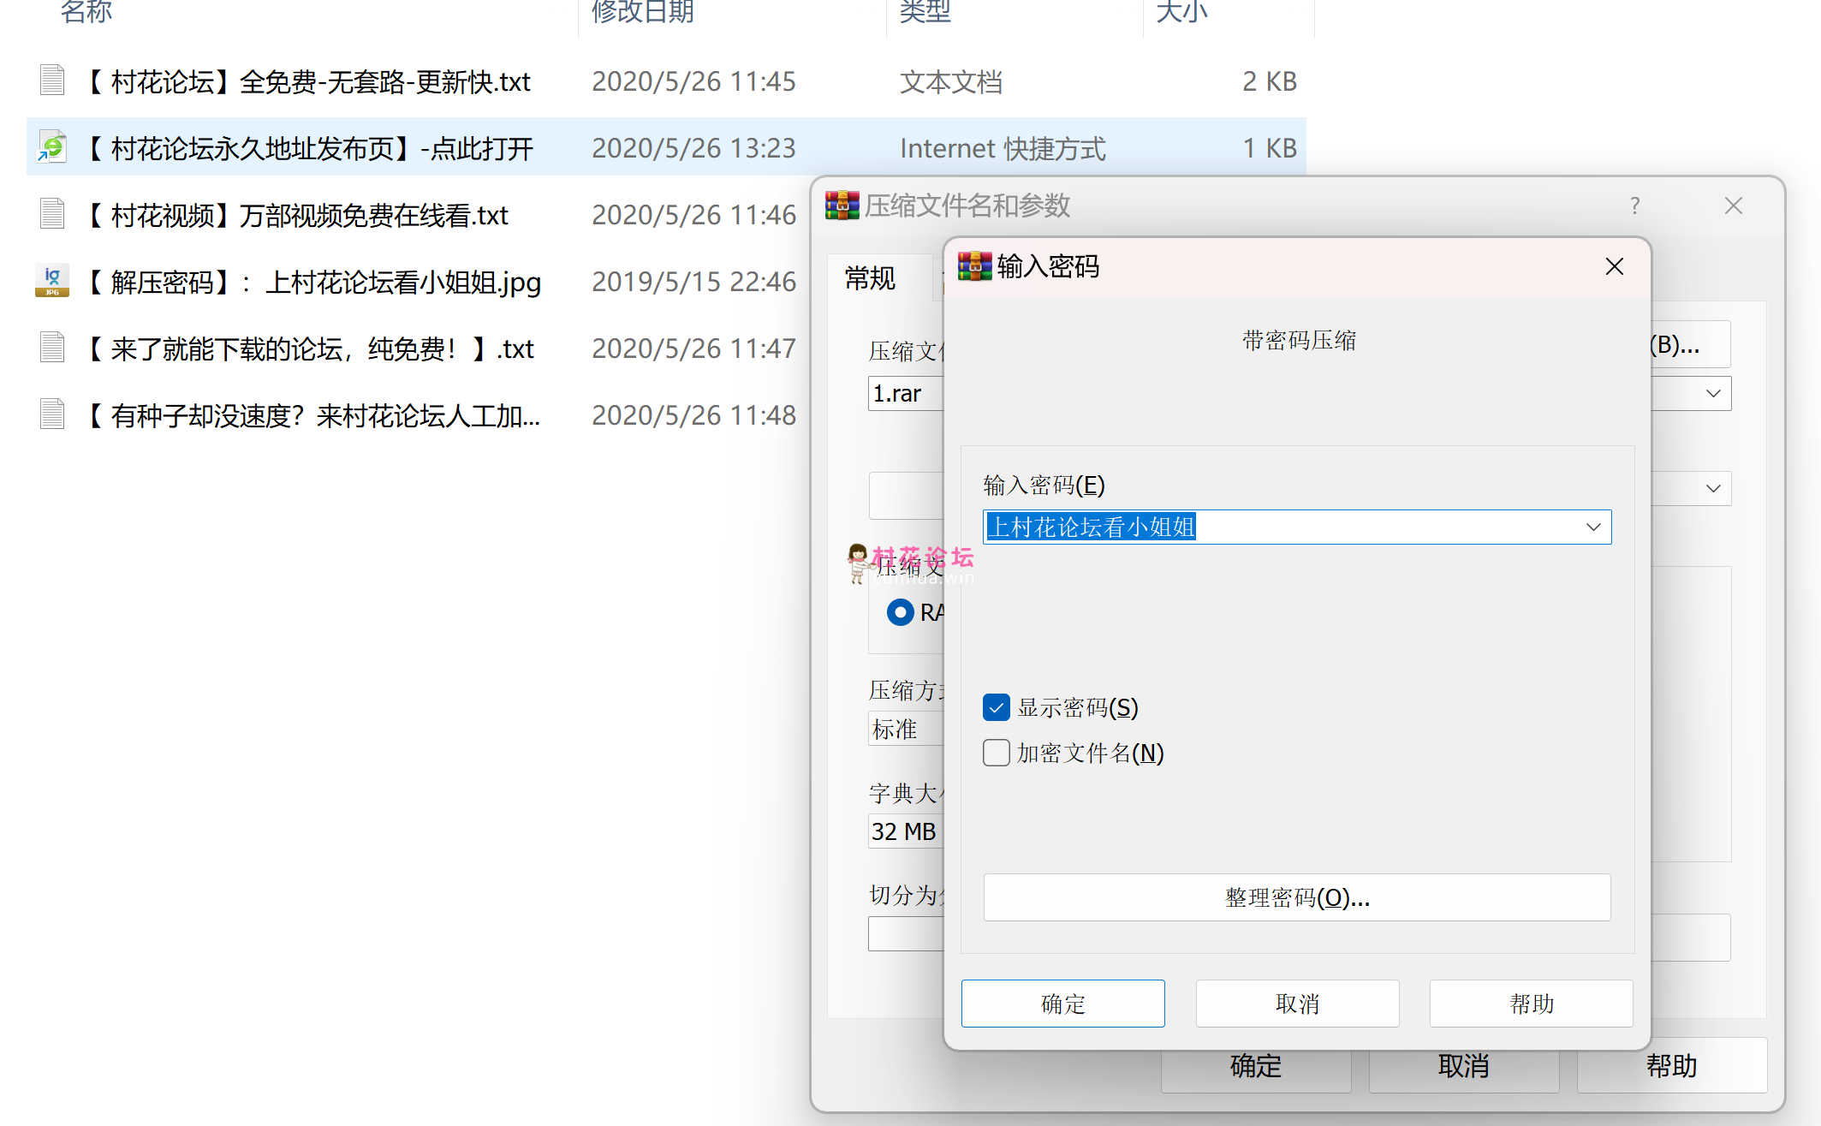Image resolution: width=1821 pixels, height=1126 pixels.
Task: Click the WinRAR icon in the archive parameters title
Action: pyautogui.click(x=842, y=206)
